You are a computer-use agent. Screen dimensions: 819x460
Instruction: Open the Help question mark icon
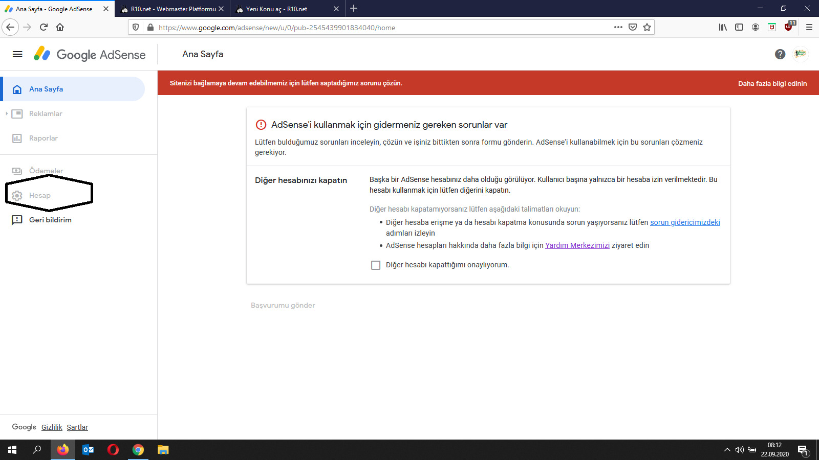[780, 54]
